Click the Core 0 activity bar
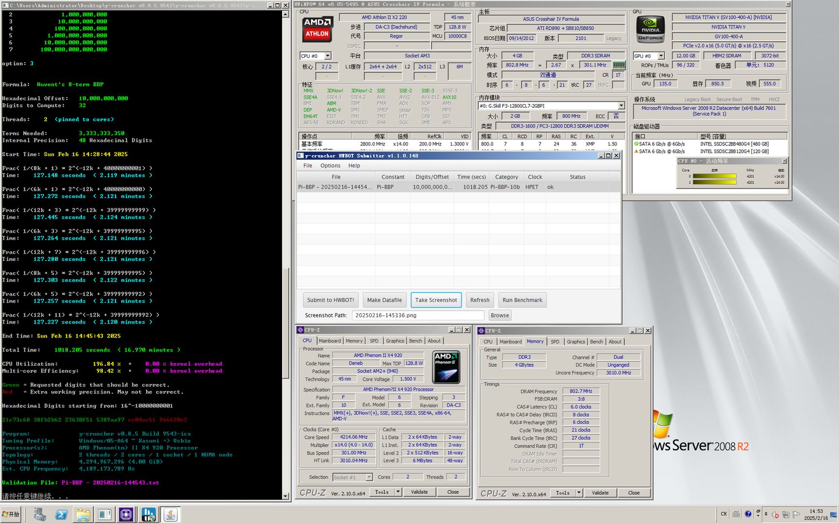The image size is (839, 524). click(x=715, y=177)
